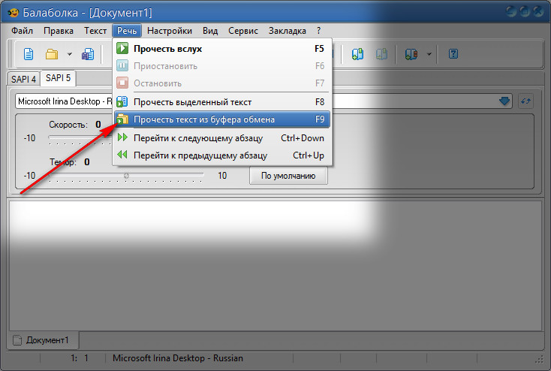551x371 pixels.
Task: Open the Microsoft Irina Desktop voice dropdown
Action: tap(504, 101)
